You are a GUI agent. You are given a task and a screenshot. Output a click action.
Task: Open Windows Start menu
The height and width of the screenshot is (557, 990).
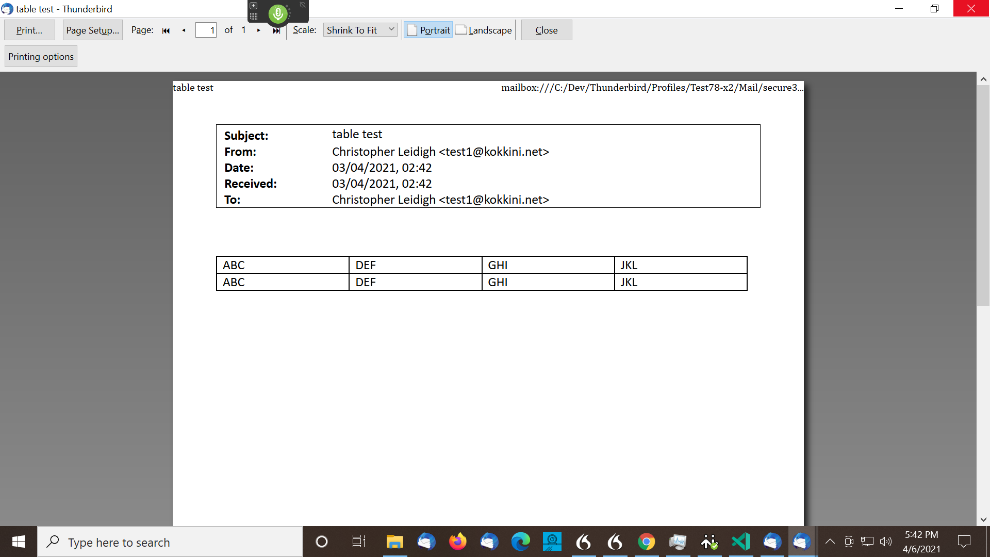click(x=19, y=542)
